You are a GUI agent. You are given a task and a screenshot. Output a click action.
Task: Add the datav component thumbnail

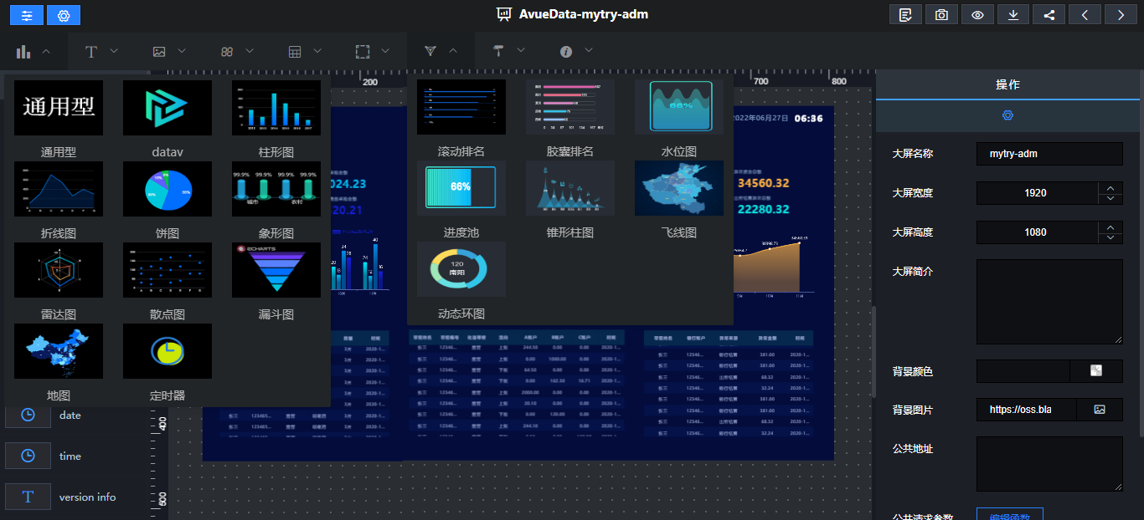(x=167, y=108)
